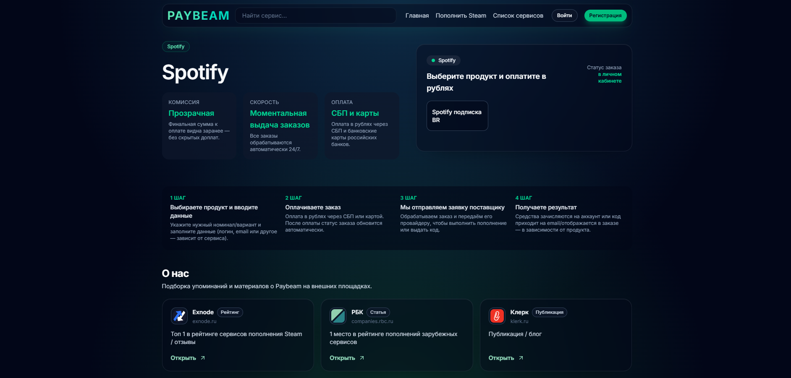Click arrow icon next to Exnode Открыть
791x378 pixels.
pyautogui.click(x=203, y=358)
